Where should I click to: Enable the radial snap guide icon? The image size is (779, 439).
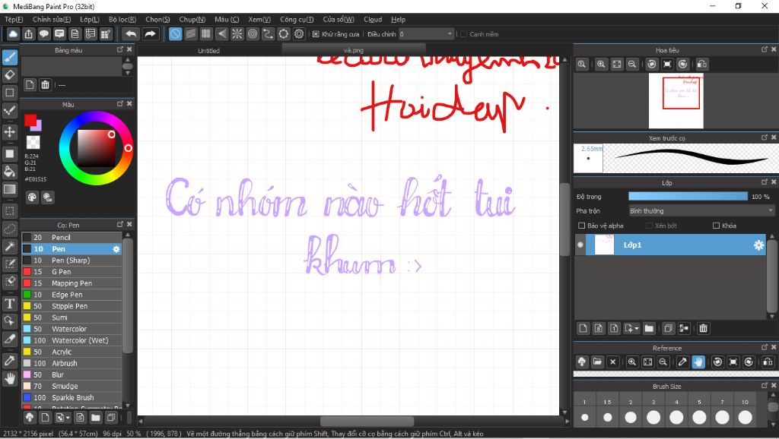(x=237, y=33)
